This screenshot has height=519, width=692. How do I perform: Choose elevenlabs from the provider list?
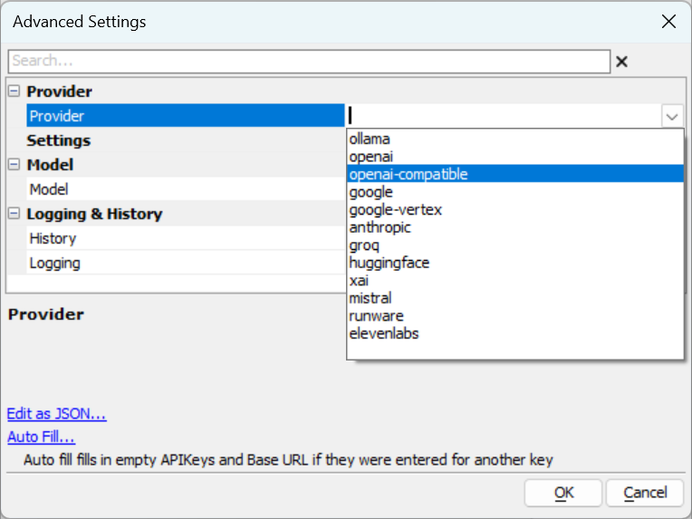pyautogui.click(x=515, y=333)
